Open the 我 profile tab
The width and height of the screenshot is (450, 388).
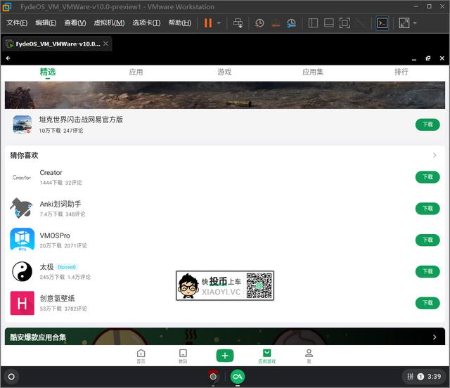point(309,356)
